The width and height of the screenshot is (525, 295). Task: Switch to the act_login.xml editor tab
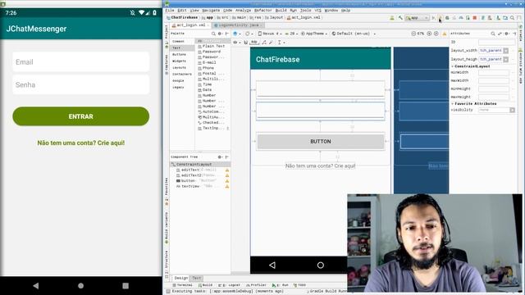[x=191, y=25]
